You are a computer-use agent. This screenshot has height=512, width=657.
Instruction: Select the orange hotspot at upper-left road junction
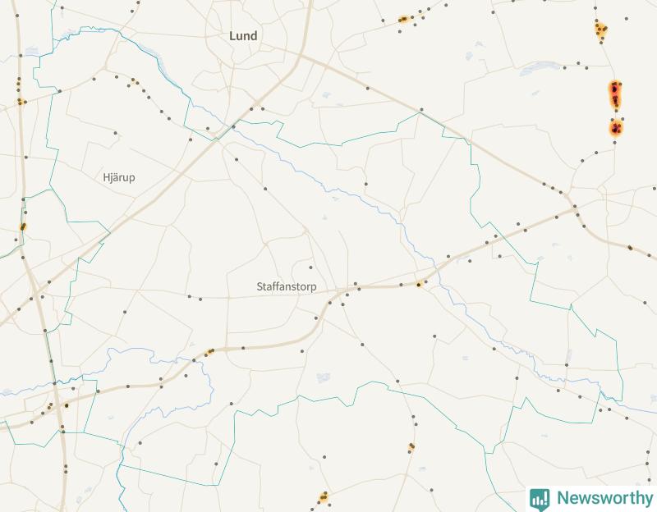pos(21,101)
